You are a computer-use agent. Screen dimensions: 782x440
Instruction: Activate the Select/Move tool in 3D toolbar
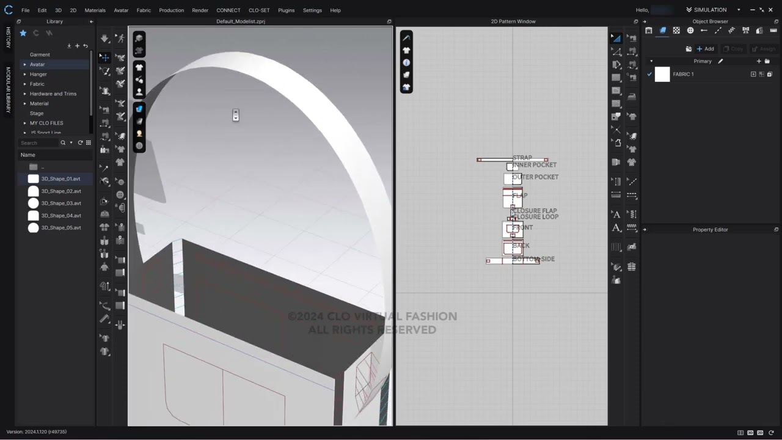pos(105,57)
